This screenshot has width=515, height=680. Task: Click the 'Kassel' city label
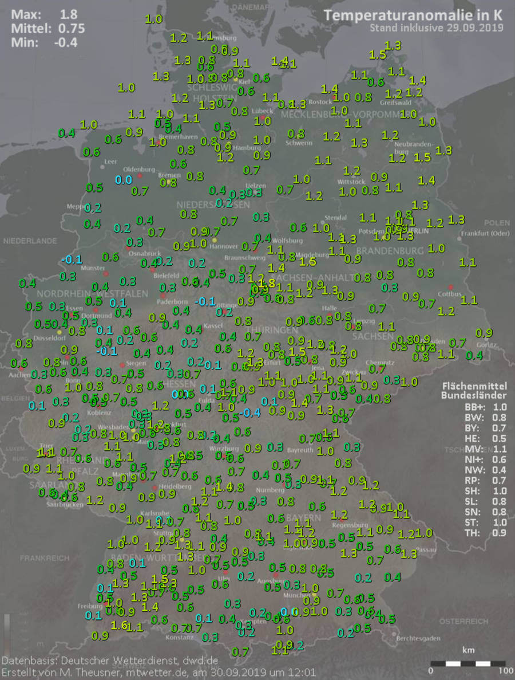click(x=213, y=326)
